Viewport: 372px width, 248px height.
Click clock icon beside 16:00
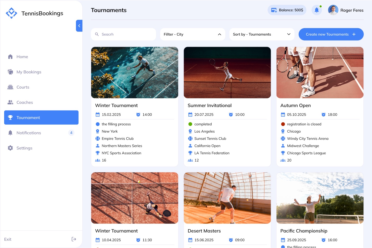[323, 240]
